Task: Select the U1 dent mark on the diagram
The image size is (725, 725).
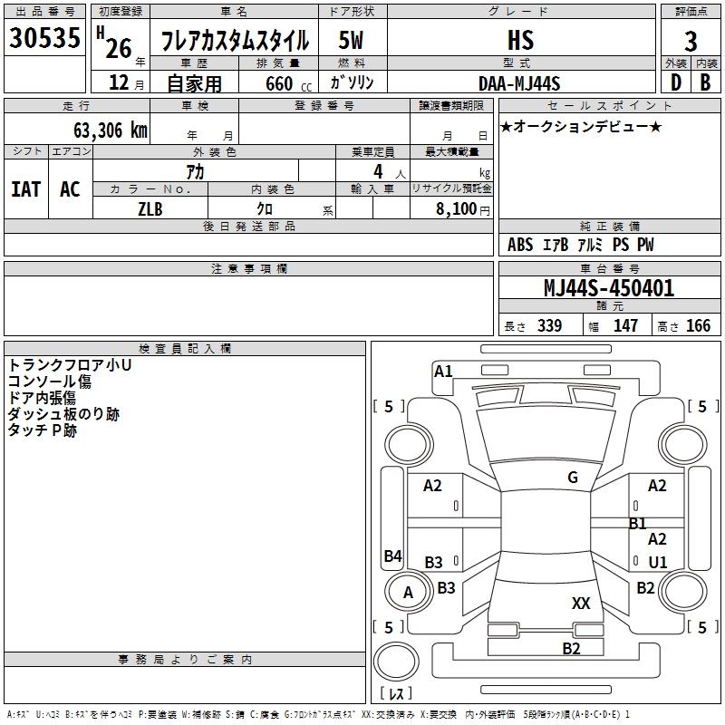Action: click(x=658, y=562)
